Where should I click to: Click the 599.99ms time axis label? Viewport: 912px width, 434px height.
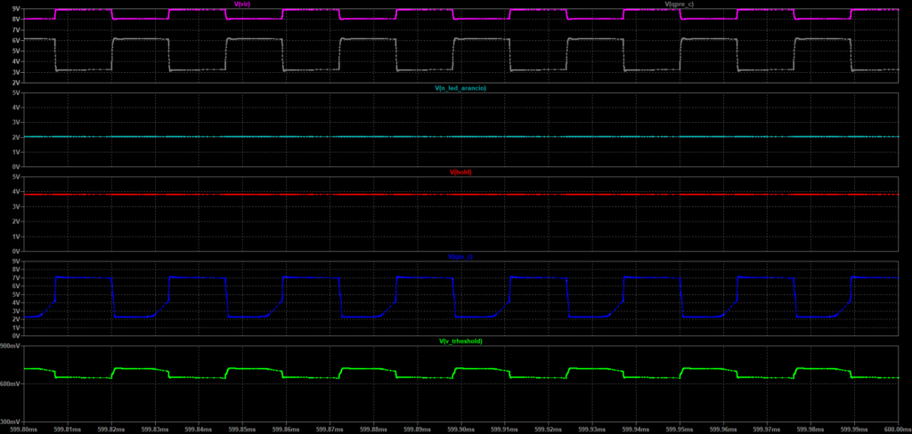point(854,430)
